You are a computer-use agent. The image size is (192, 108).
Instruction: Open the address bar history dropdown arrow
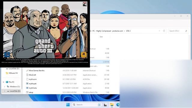(x=159, y=31)
